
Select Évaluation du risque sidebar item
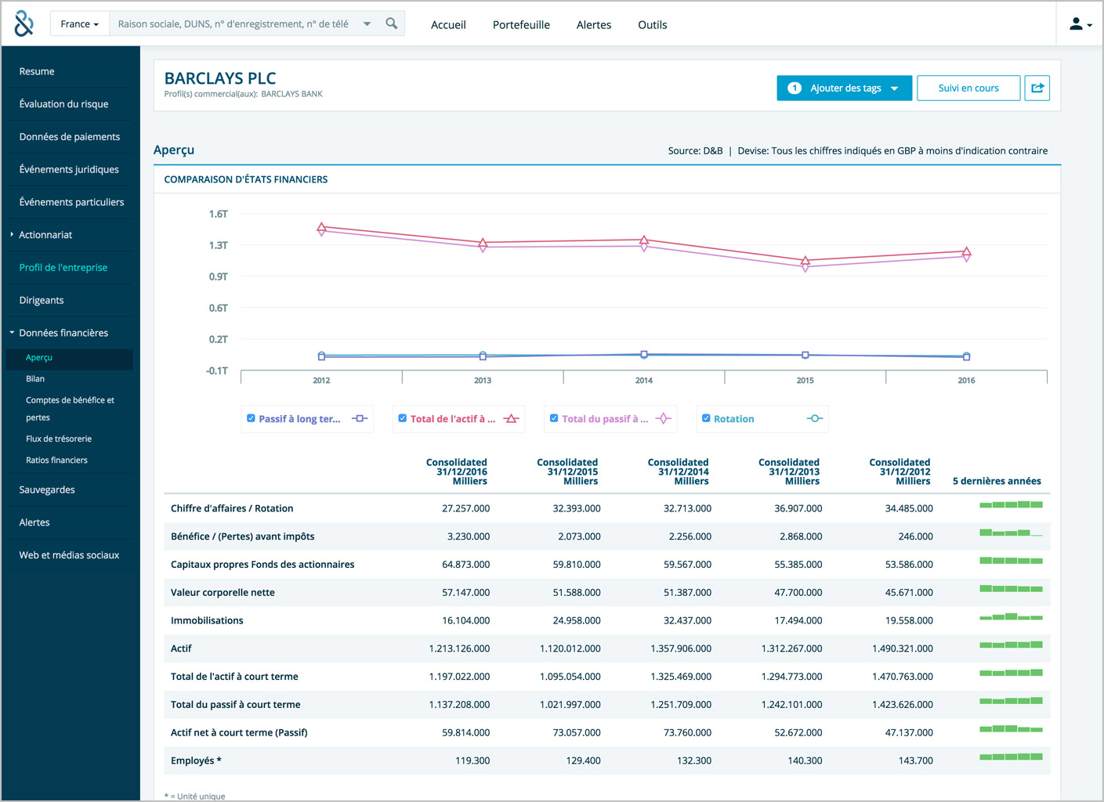[64, 104]
